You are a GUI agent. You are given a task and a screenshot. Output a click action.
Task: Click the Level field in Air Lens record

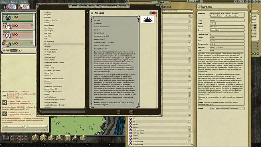click(212, 24)
